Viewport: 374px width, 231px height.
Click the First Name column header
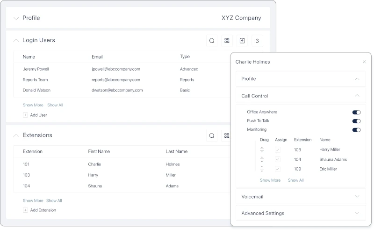pyautogui.click(x=99, y=151)
